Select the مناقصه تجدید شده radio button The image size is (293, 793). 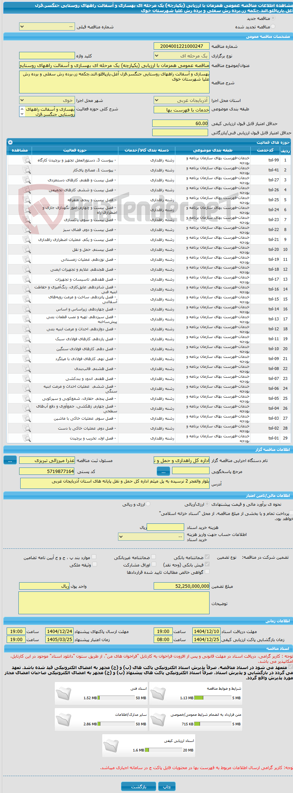point(272,26)
